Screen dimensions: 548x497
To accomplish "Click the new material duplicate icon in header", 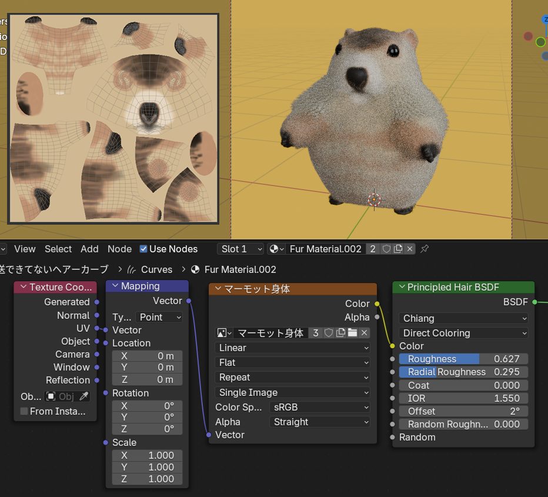I will pos(398,249).
